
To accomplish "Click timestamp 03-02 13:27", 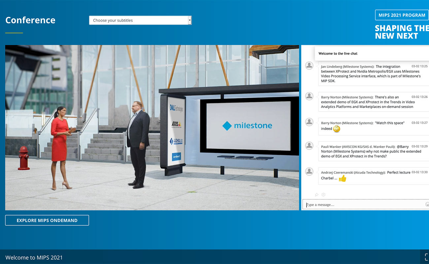I will pyautogui.click(x=419, y=123).
